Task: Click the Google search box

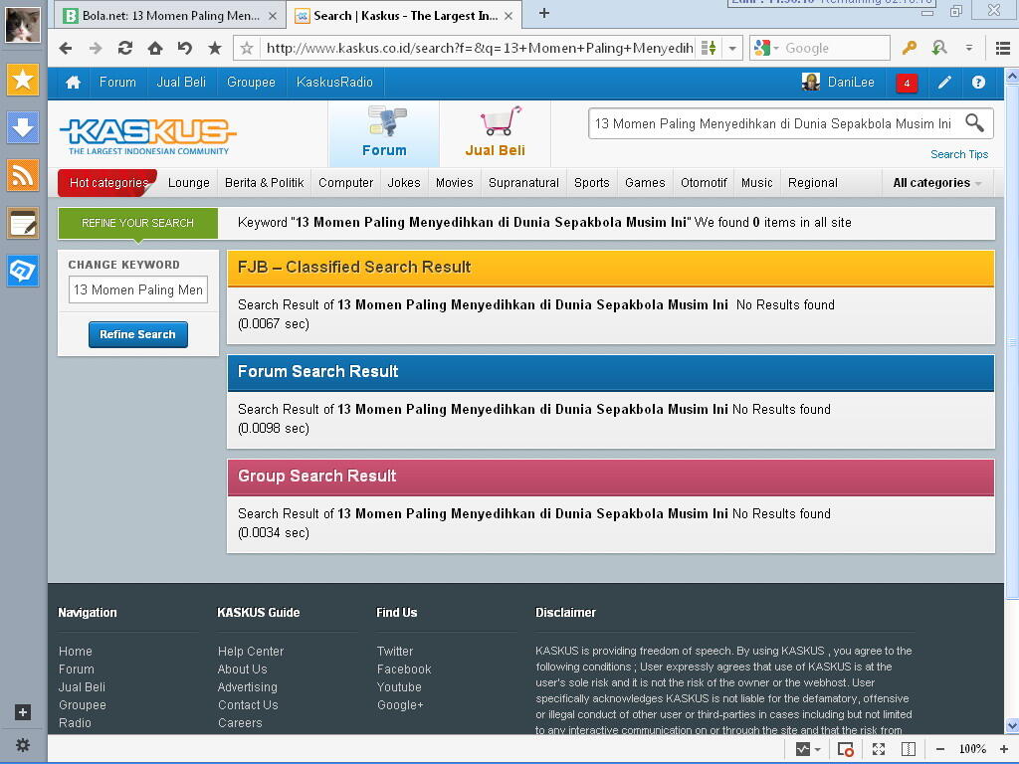Action: point(835,48)
